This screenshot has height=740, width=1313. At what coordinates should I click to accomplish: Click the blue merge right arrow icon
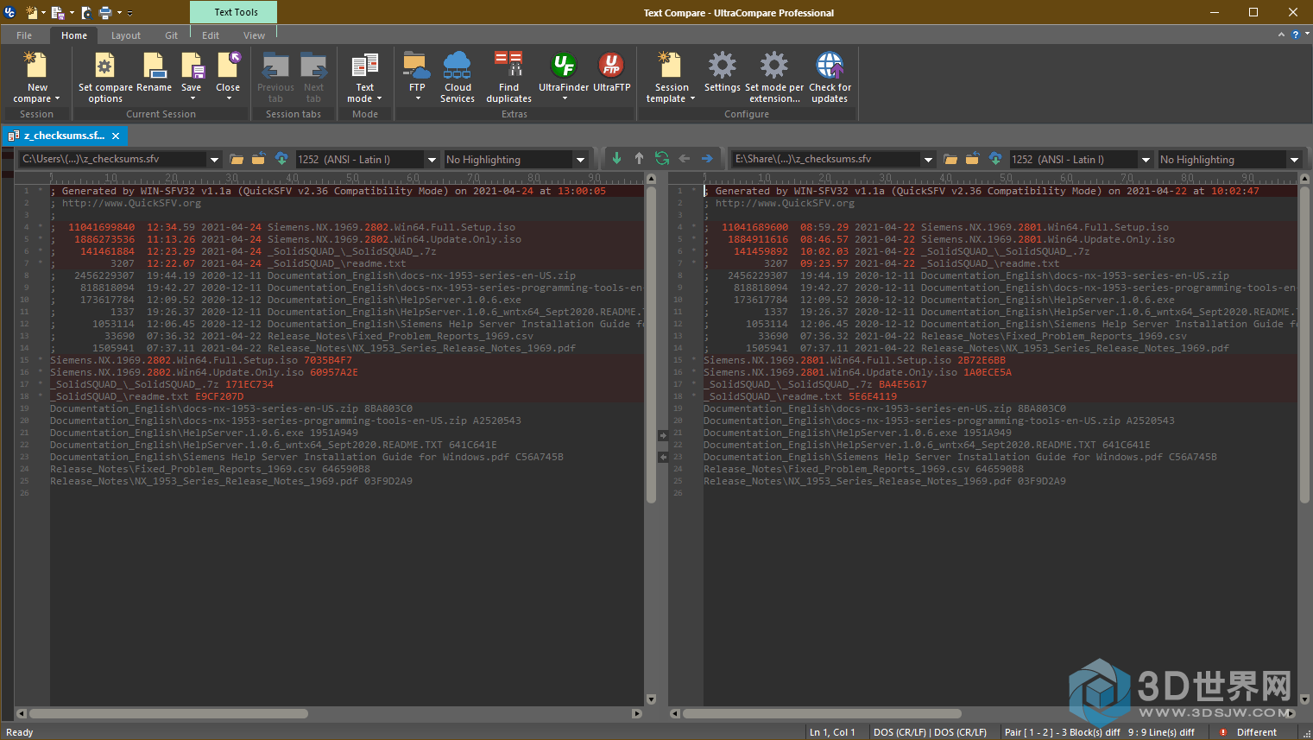707,158
